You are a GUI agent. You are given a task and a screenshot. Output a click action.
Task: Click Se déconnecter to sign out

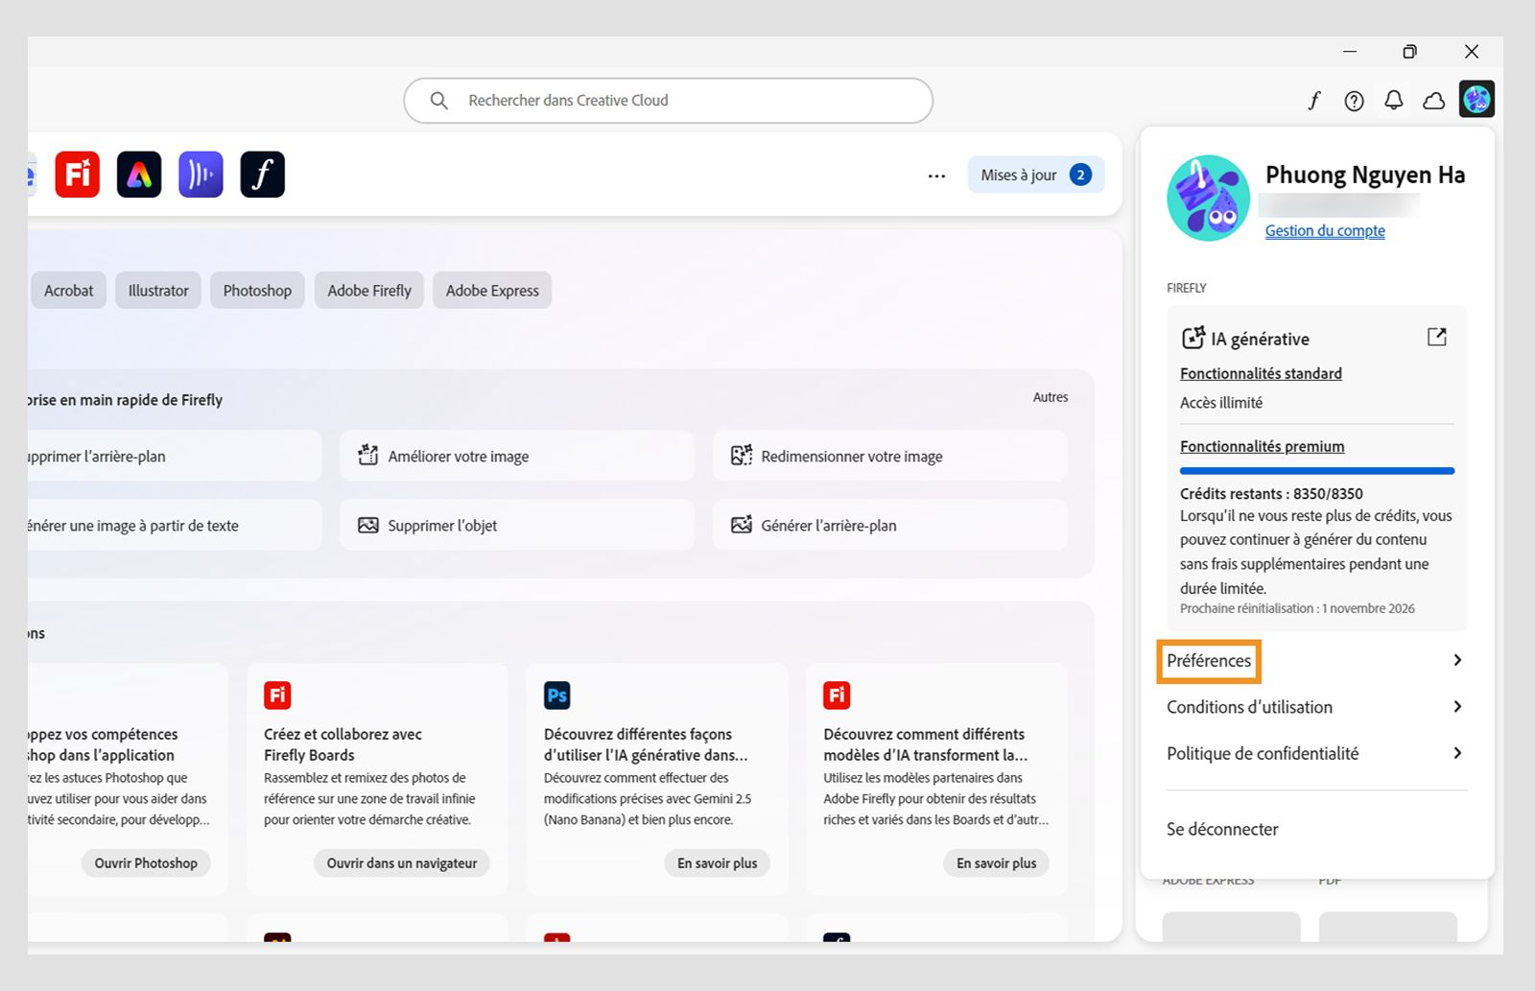pos(1222,829)
